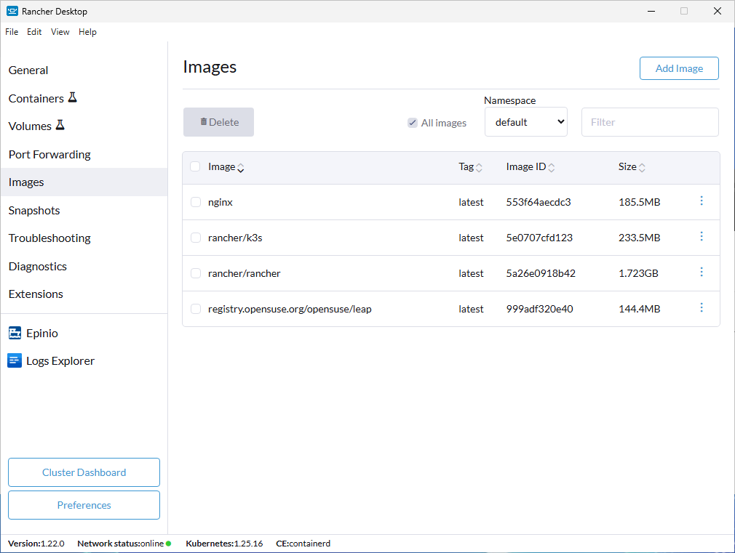Viewport: 735px width, 553px height.
Task: Expand the Namespace dropdown
Action: pyautogui.click(x=525, y=122)
